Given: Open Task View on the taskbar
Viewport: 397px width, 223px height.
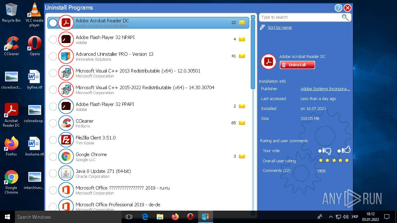Looking at the screenshot, I should [x=129, y=217].
